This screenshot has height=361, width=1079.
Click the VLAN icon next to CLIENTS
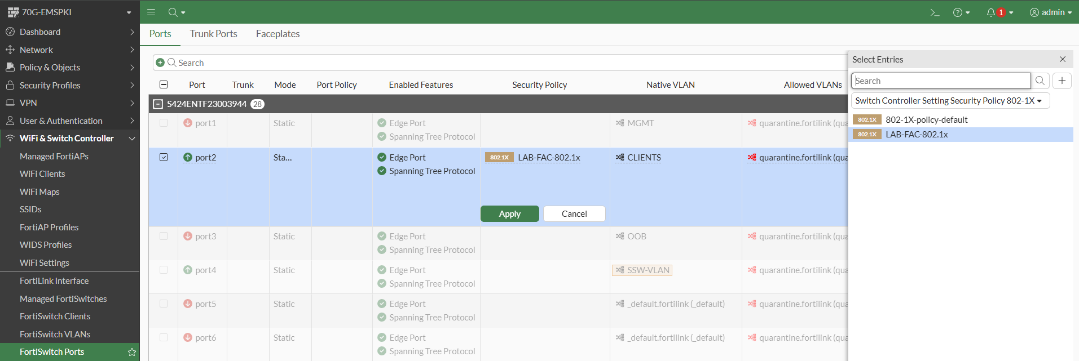click(x=620, y=157)
